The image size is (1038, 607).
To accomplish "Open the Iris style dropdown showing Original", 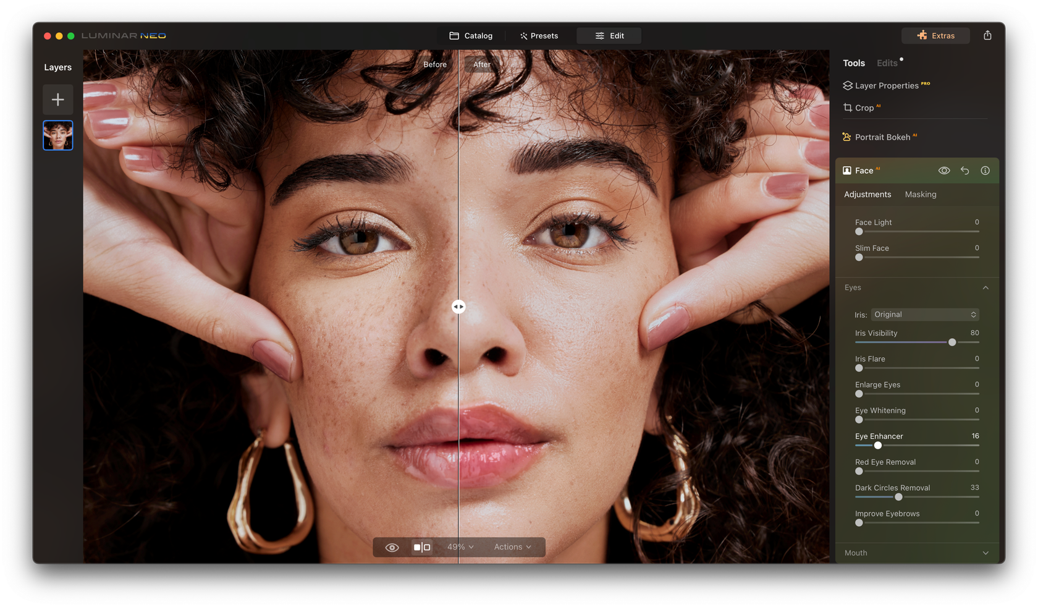I will click(924, 314).
